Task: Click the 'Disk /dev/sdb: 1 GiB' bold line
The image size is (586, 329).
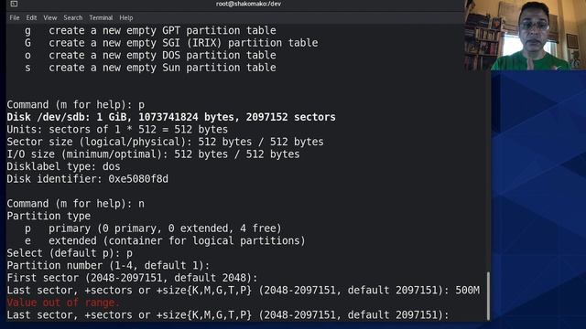Action: [171, 117]
